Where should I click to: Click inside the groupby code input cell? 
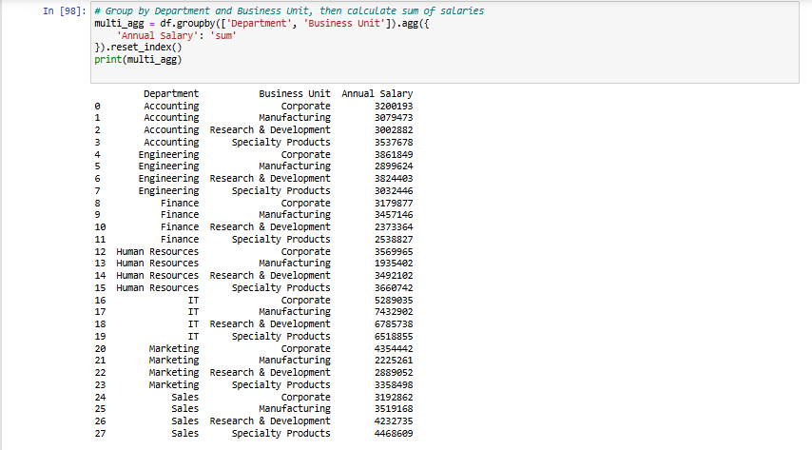coord(445,42)
